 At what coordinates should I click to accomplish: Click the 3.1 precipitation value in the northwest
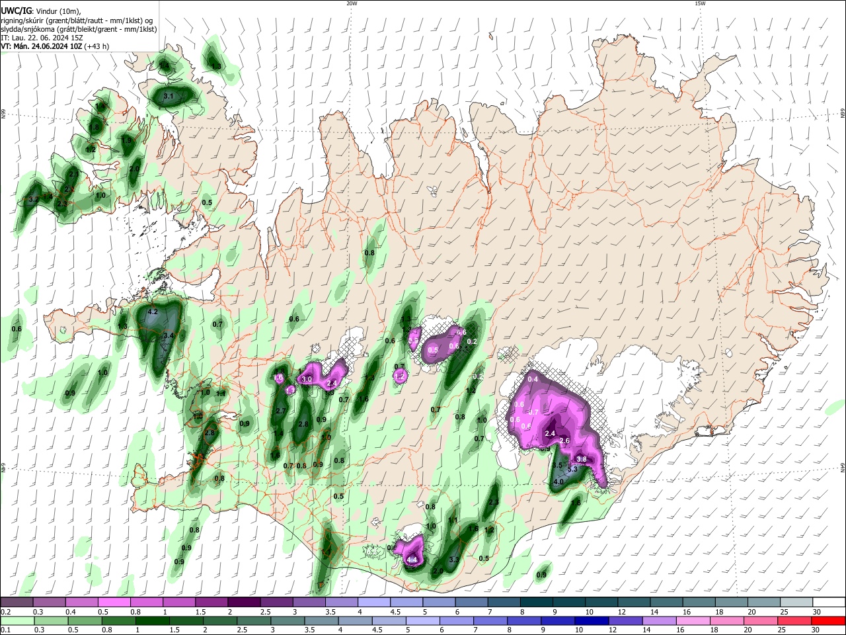(x=168, y=97)
